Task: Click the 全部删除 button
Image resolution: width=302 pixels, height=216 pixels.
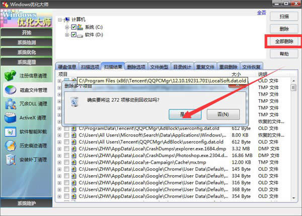Action: pyautogui.click(x=284, y=41)
